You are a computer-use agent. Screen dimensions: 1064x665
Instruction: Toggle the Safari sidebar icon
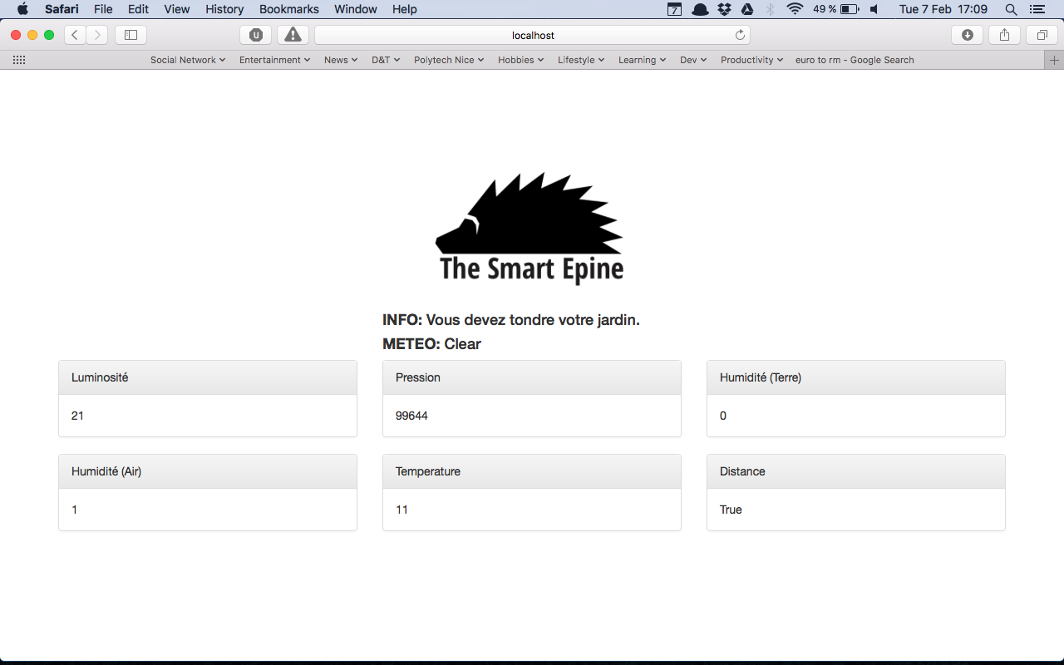pos(131,34)
